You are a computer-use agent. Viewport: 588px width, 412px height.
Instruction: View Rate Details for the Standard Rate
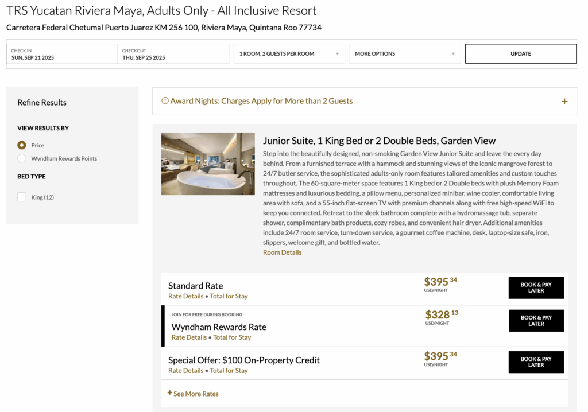tap(185, 296)
